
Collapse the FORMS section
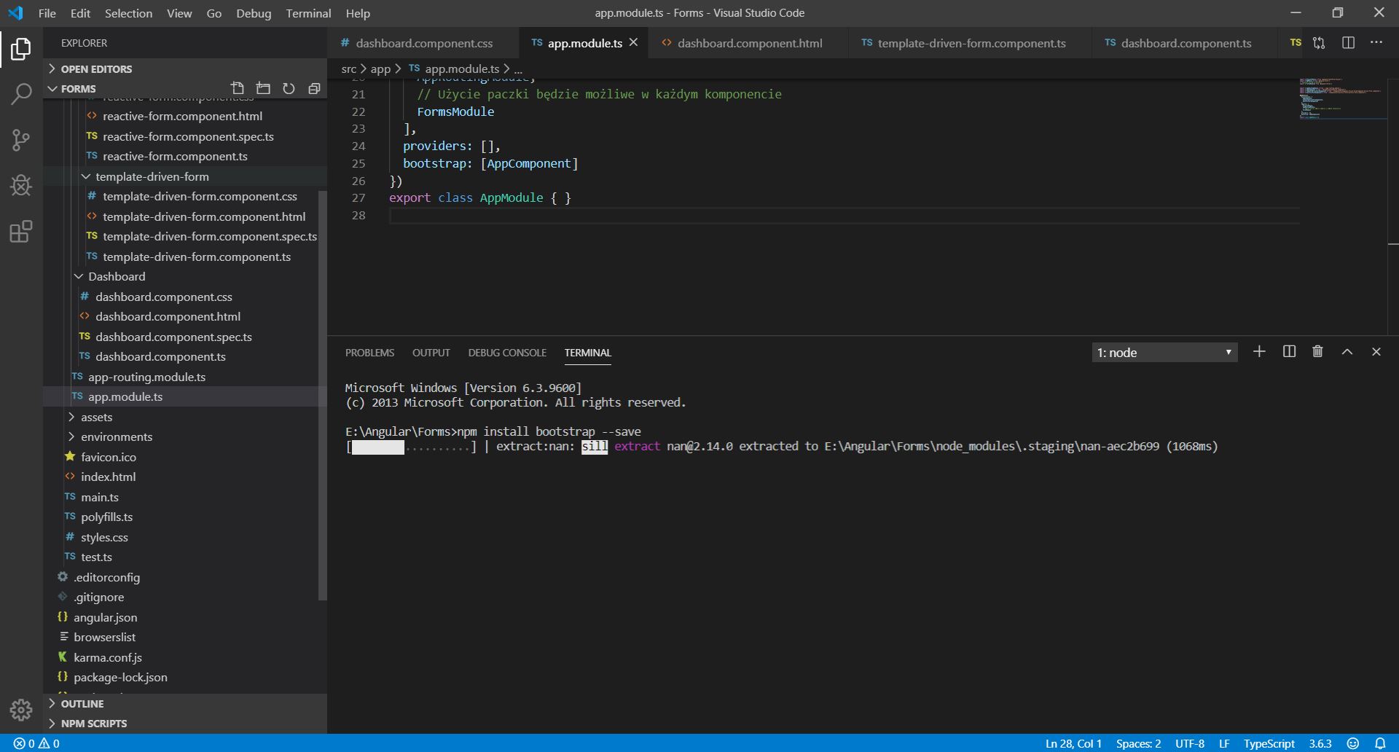(x=185, y=88)
